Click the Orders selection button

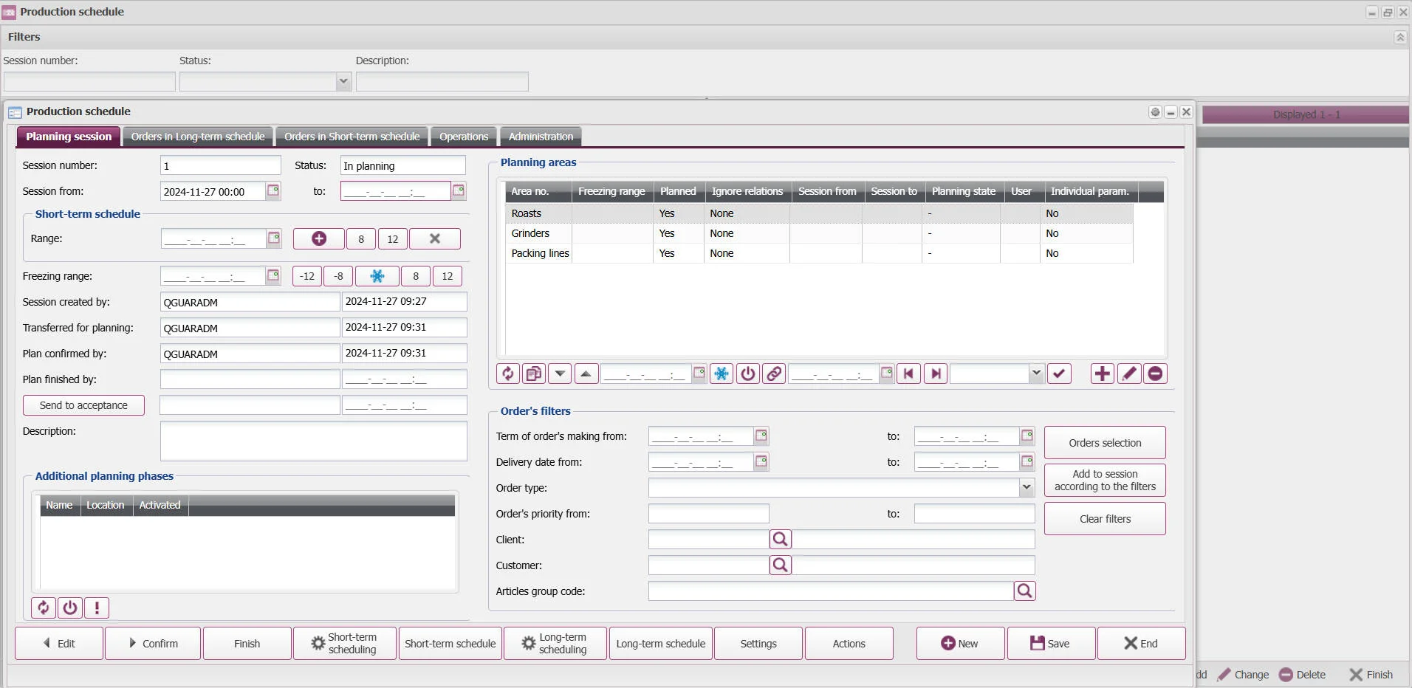(1105, 443)
